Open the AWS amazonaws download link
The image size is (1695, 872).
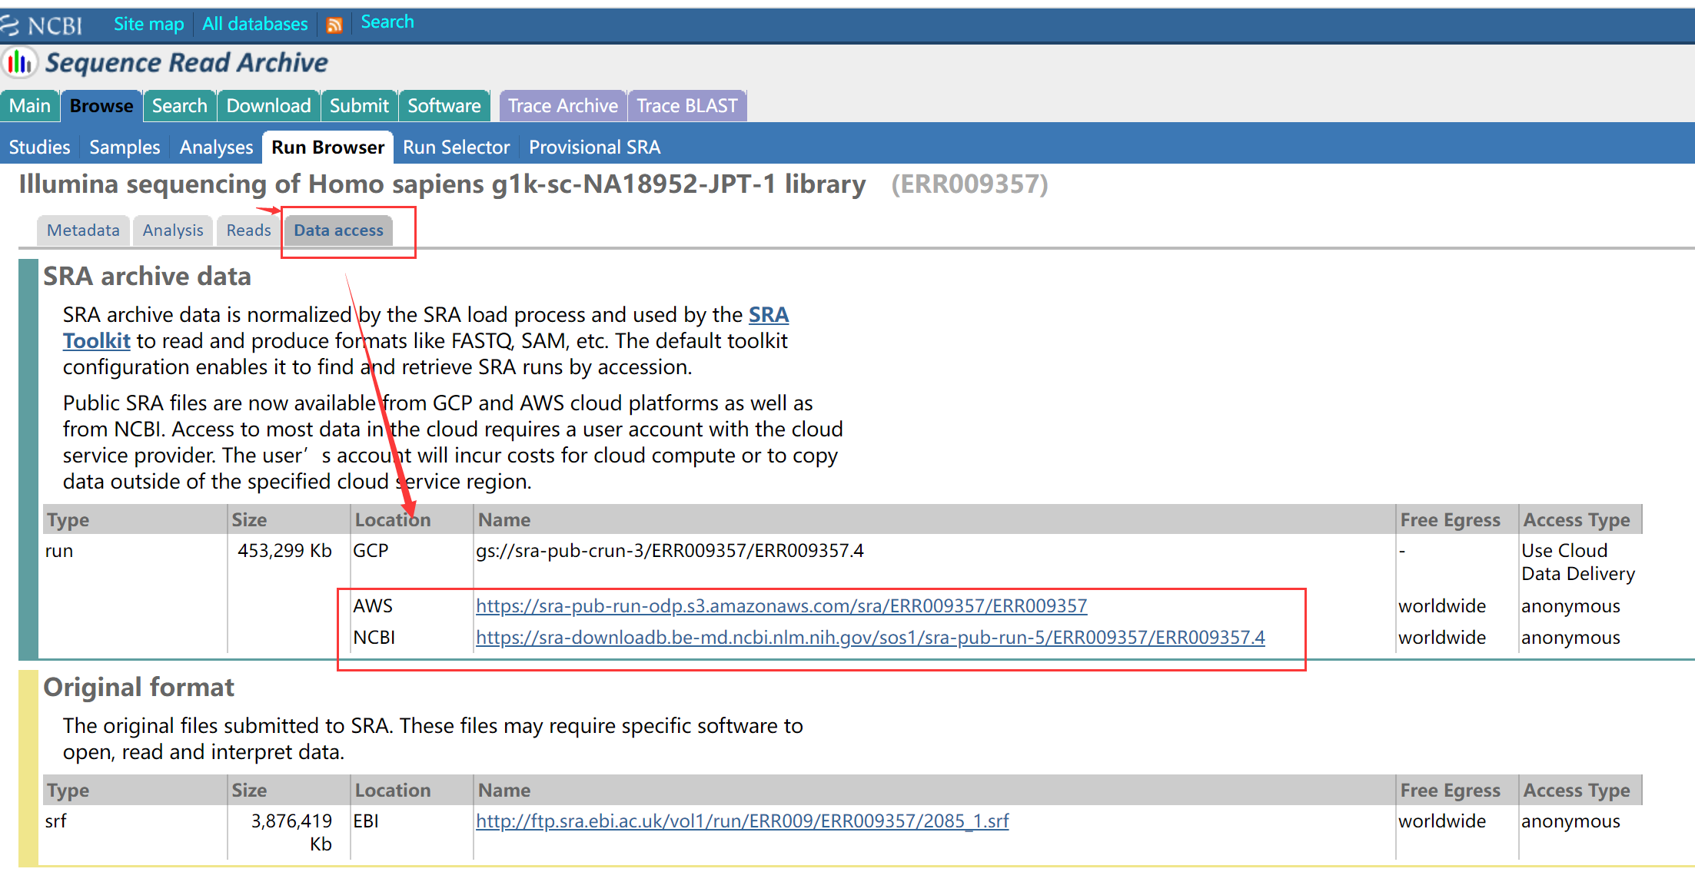tap(781, 606)
